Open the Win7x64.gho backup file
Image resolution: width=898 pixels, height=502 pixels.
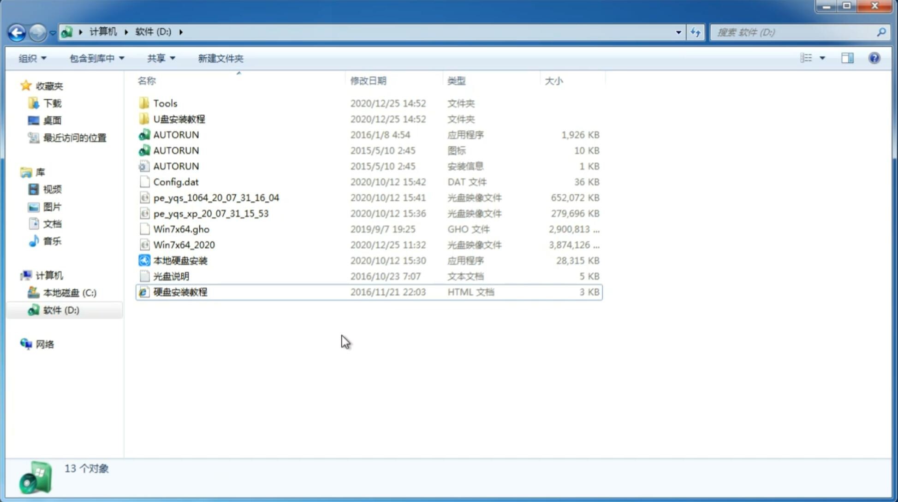(181, 229)
